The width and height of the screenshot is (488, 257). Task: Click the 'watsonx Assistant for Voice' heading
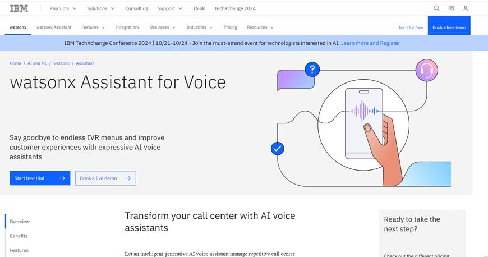click(118, 82)
